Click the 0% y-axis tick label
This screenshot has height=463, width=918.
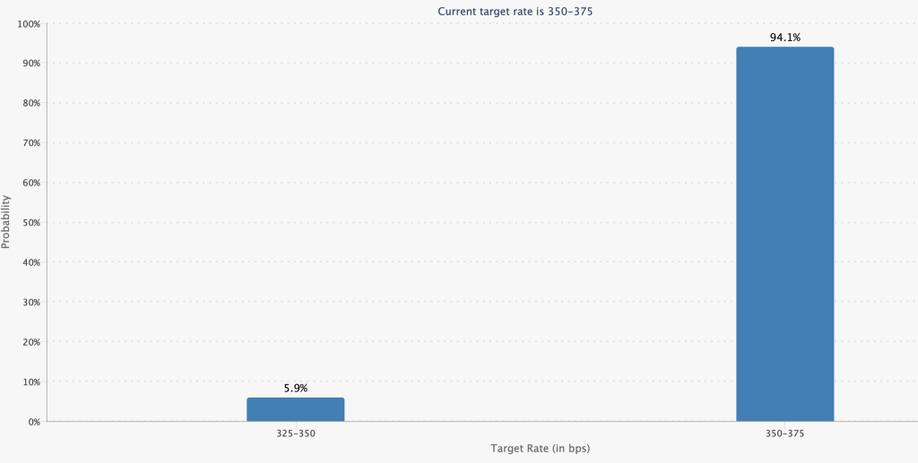pyautogui.click(x=33, y=422)
